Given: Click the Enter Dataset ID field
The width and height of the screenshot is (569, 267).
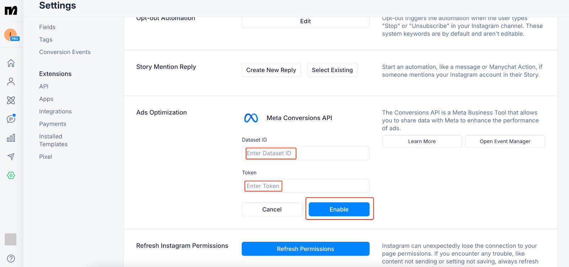Looking at the screenshot, I should [305, 153].
